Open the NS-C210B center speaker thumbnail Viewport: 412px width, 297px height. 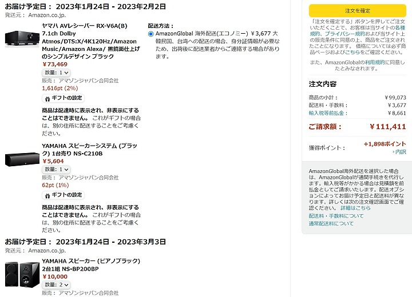tap(22, 159)
